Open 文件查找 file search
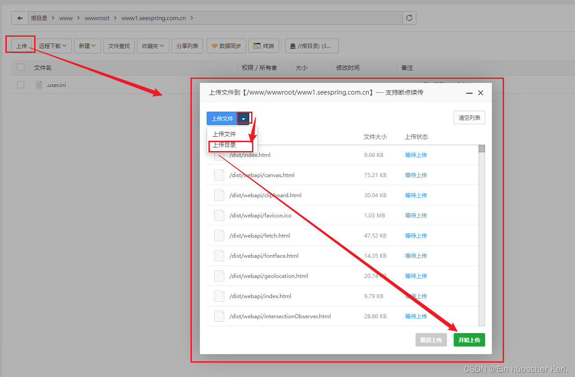The image size is (575, 377). (119, 46)
